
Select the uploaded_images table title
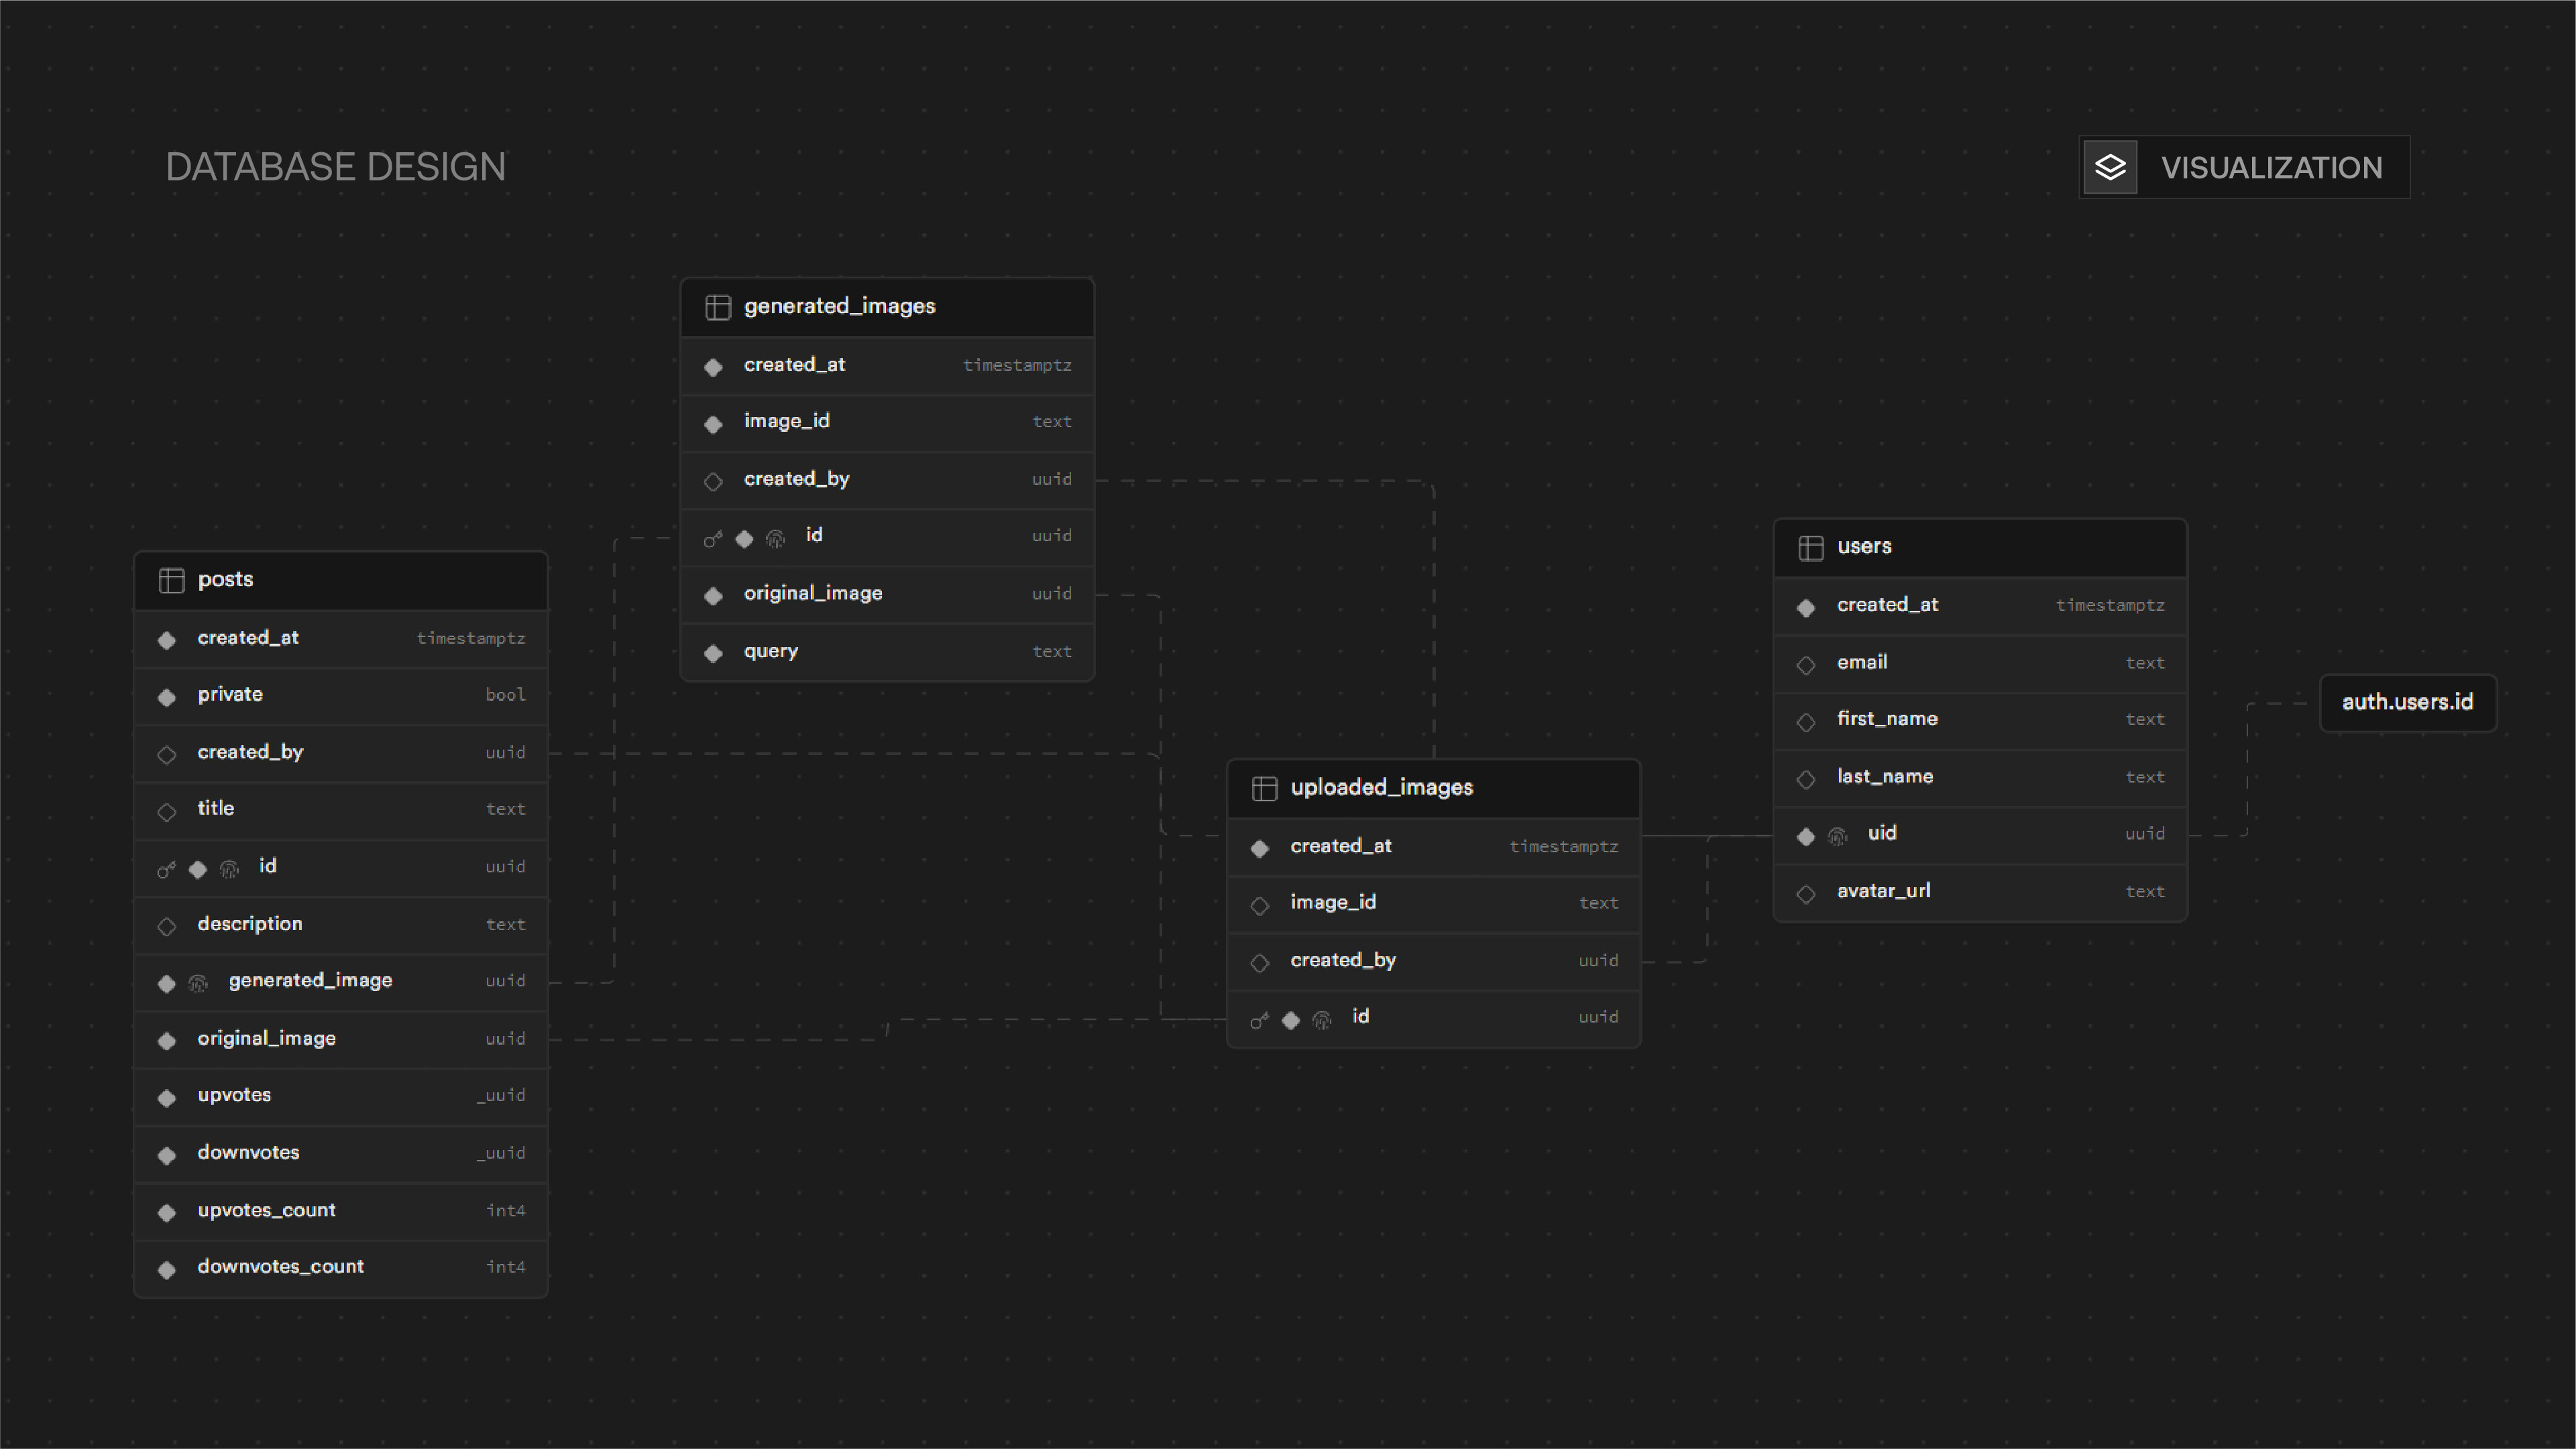tap(1381, 787)
